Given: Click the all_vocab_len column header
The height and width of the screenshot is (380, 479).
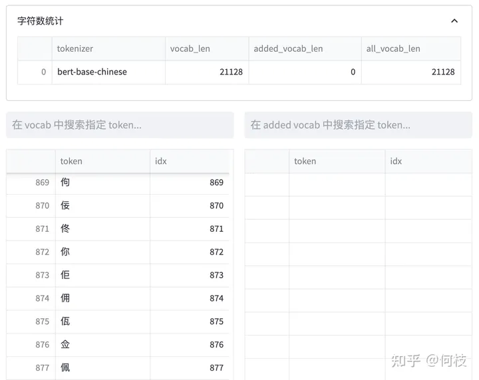Looking at the screenshot, I should [411, 48].
